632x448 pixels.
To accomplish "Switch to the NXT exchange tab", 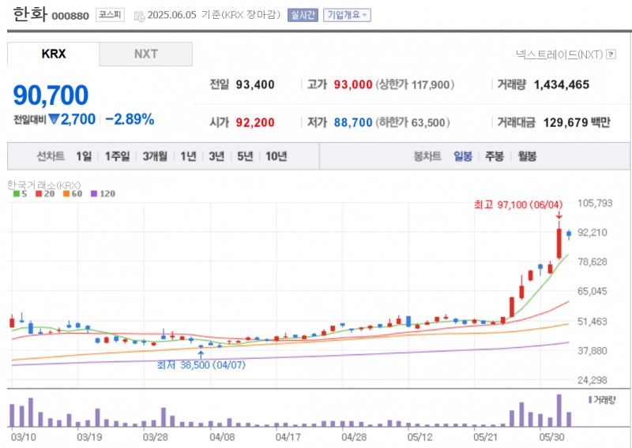I will pos(146,54).
